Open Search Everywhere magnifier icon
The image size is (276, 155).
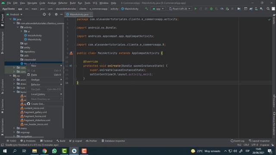tap(268, 9)
